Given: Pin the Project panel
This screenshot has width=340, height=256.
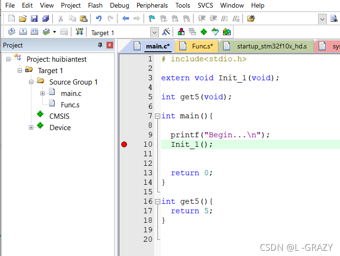Looking at the screenshot, I should coord(100,45).
